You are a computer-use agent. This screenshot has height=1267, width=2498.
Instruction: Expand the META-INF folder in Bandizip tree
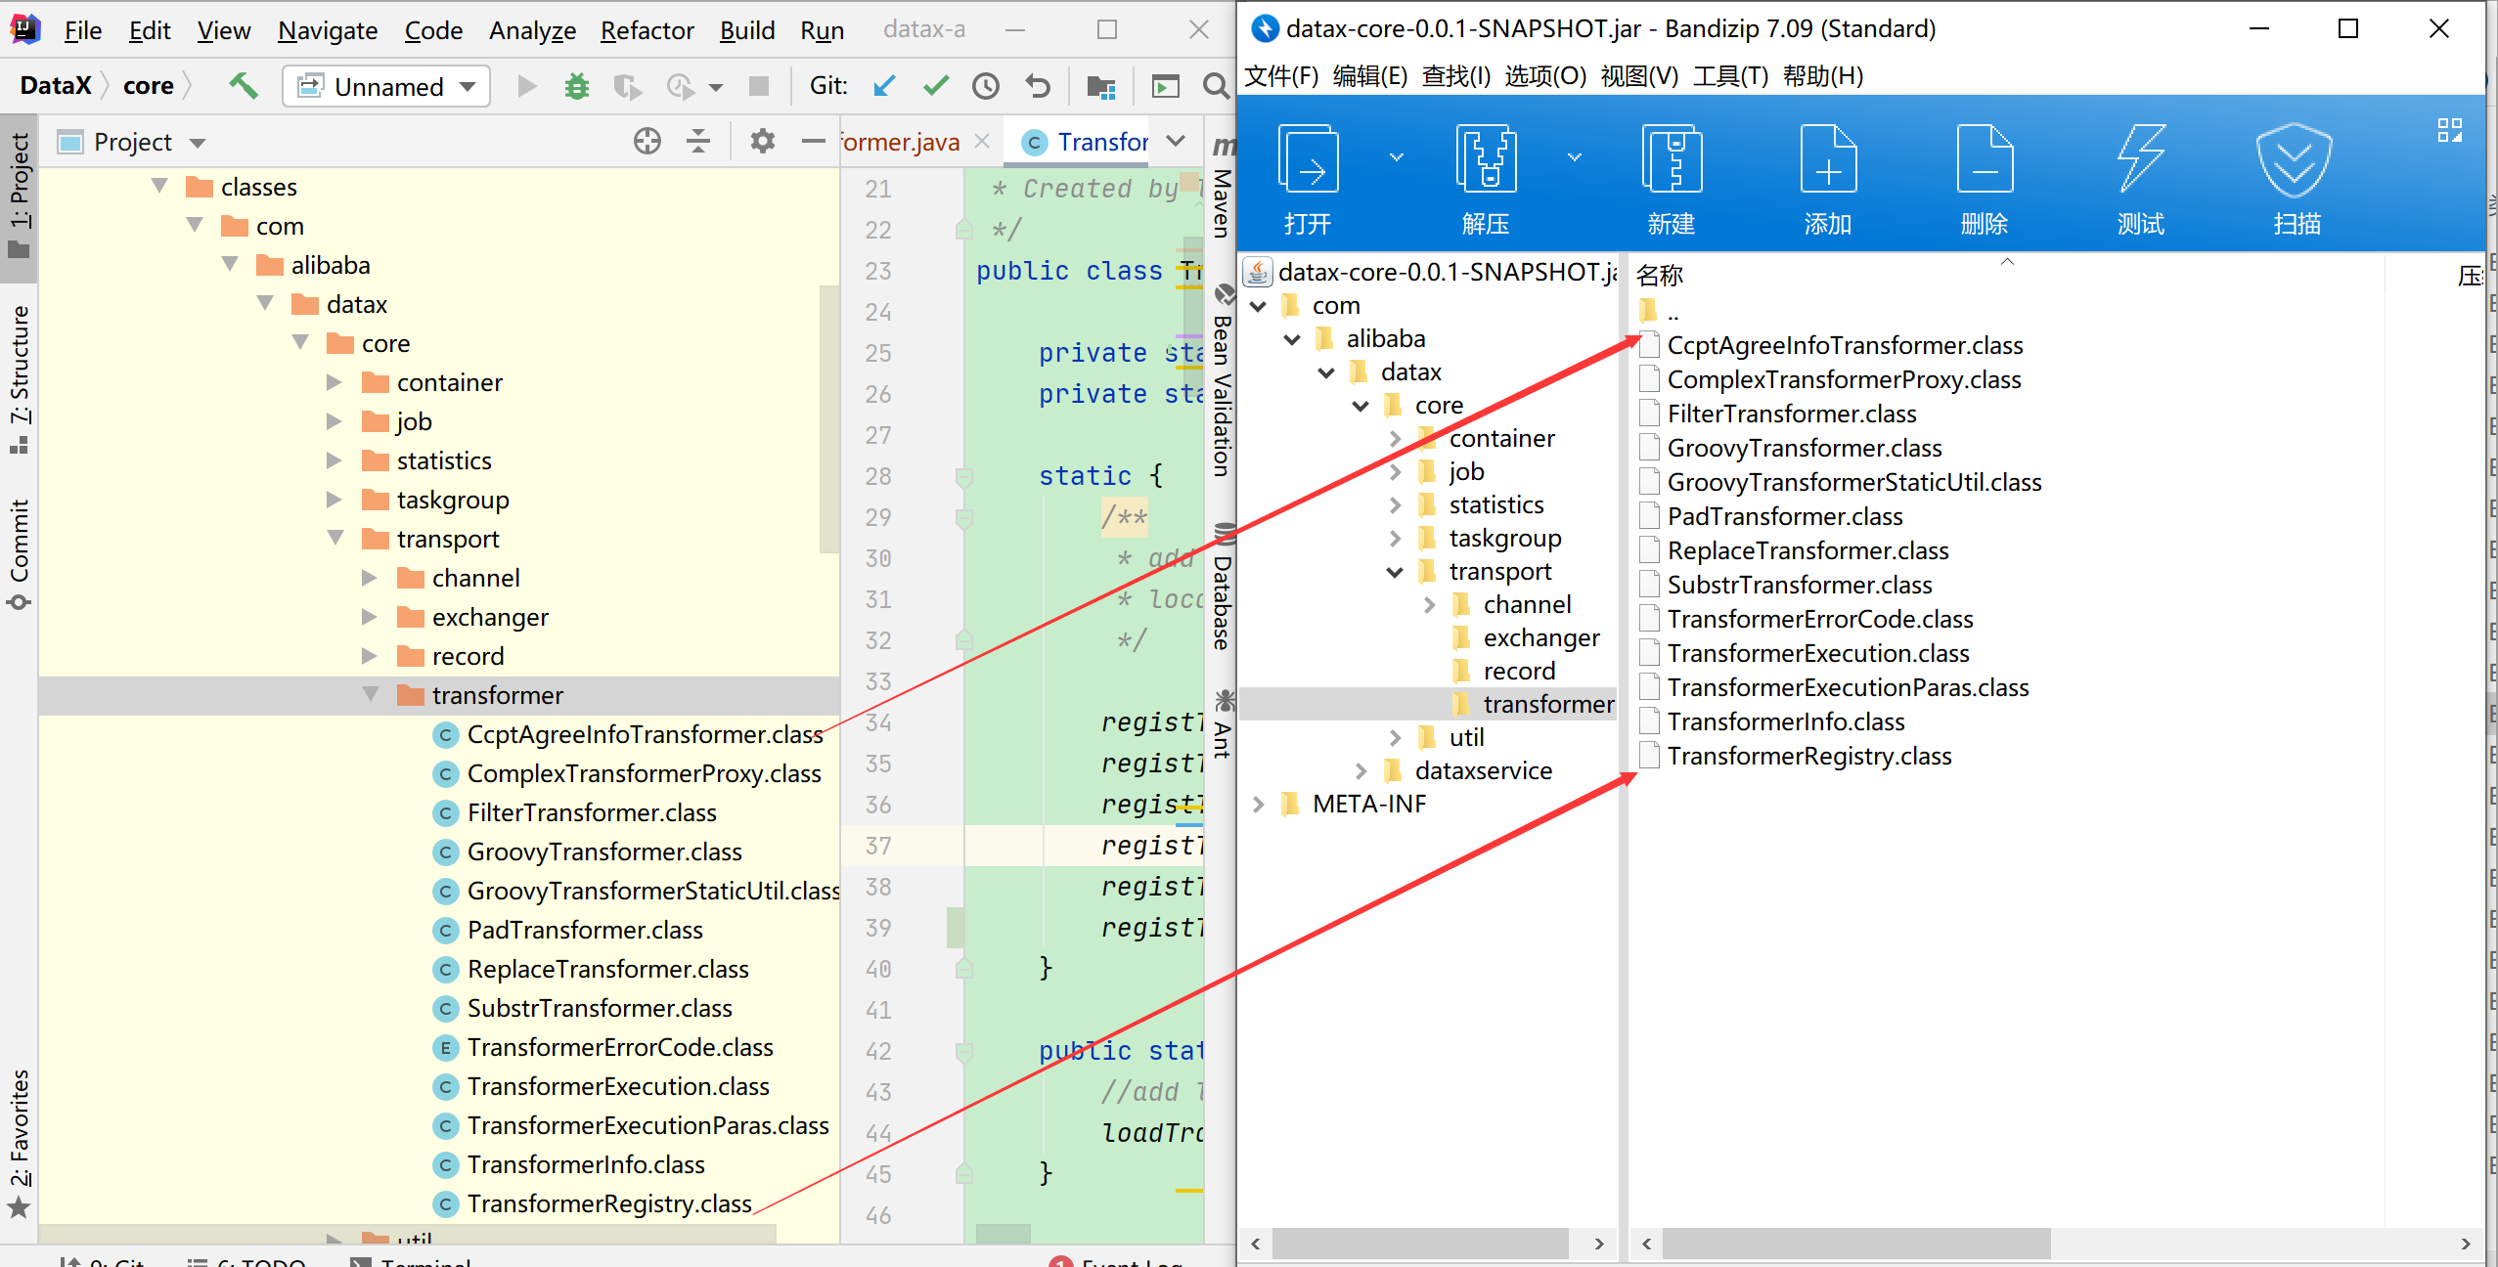pyautogui.click(x=1259, y=805)
